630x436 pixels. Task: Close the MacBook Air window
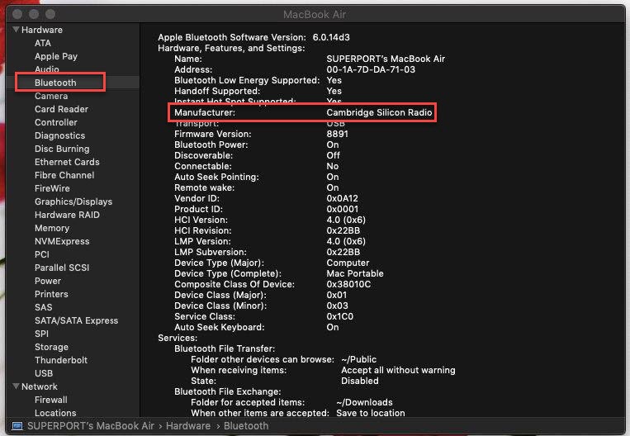[17, 14]
